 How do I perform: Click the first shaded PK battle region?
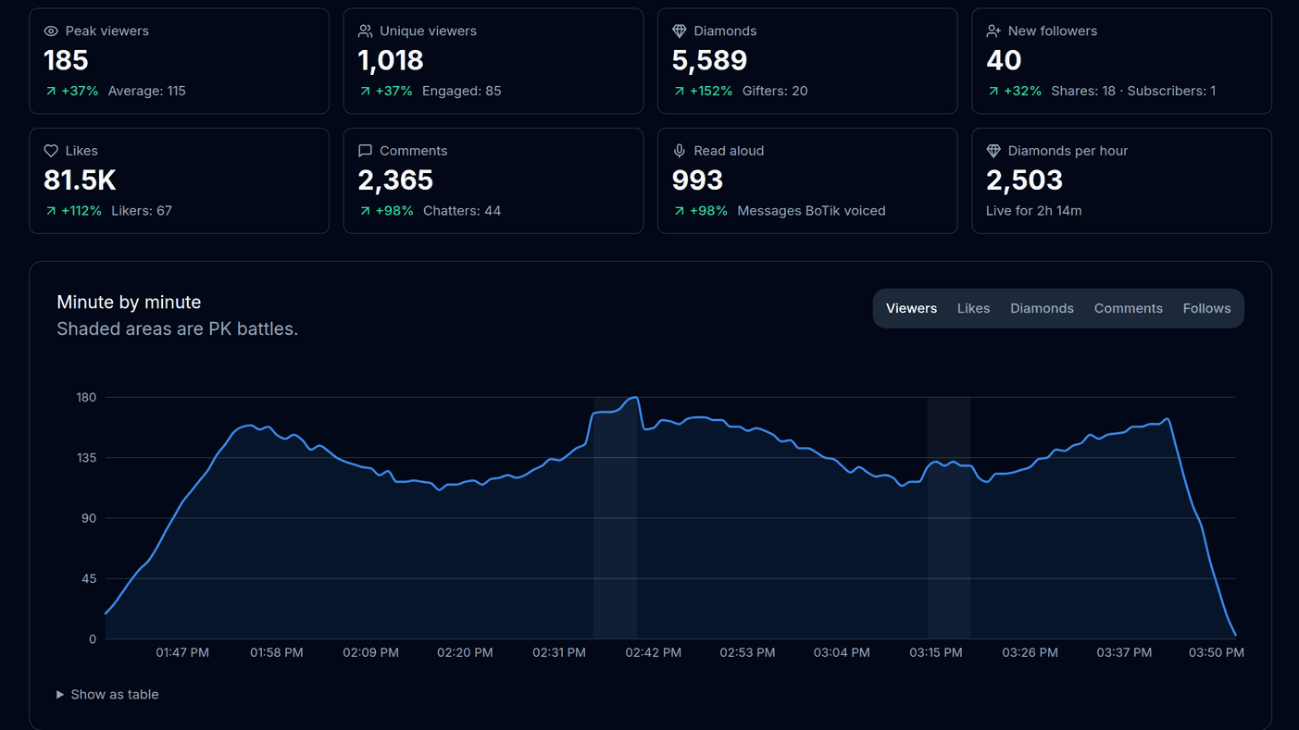615,518
